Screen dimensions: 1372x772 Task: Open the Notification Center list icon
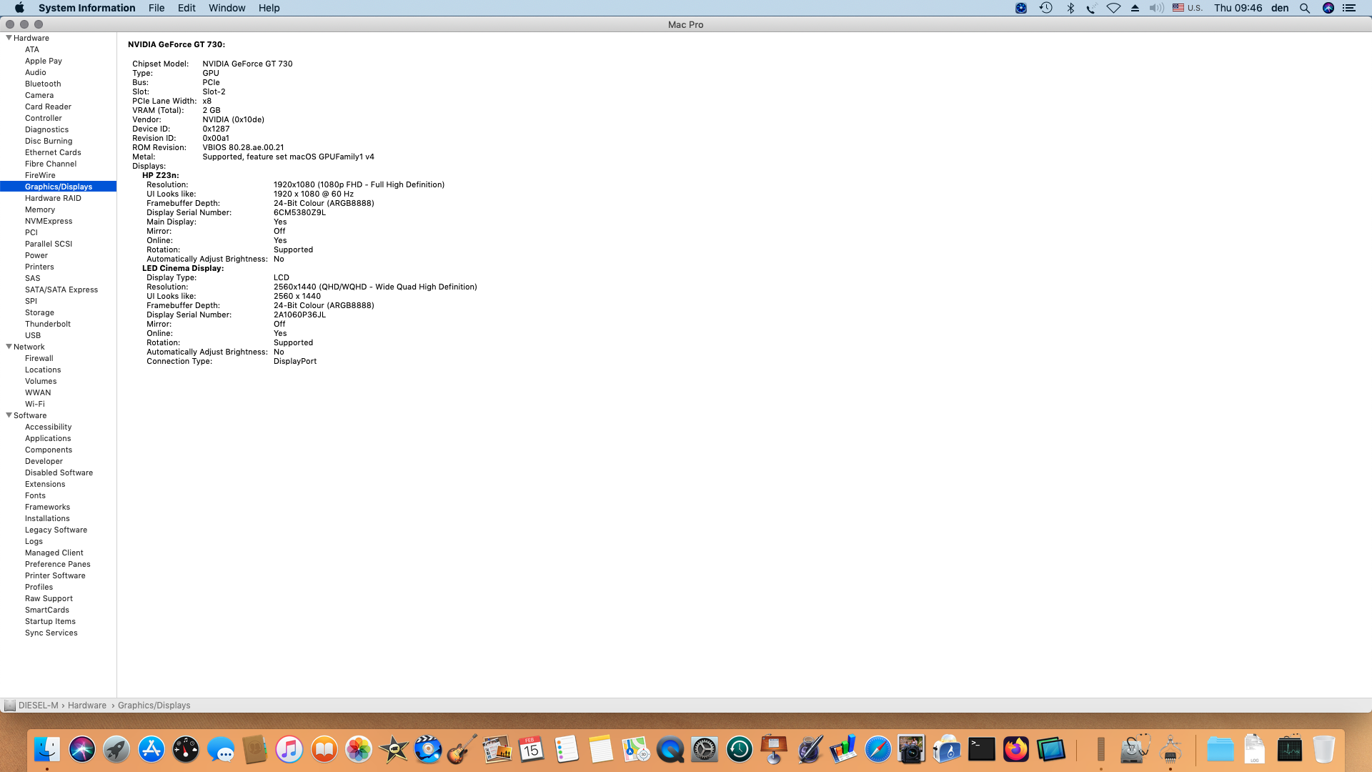[x=1349, y=8]
